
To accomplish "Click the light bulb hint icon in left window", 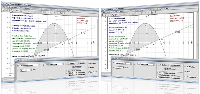I will point(64,13).
